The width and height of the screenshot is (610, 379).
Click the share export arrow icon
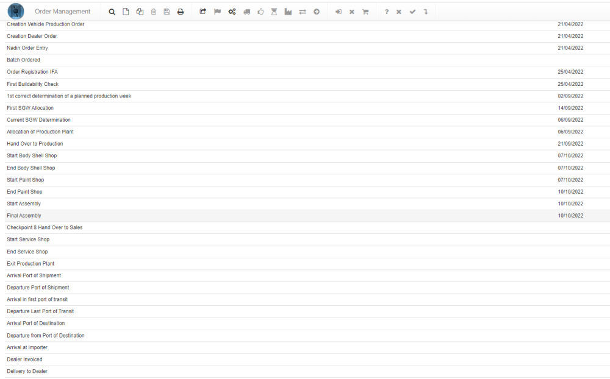[x=203, y=12]
